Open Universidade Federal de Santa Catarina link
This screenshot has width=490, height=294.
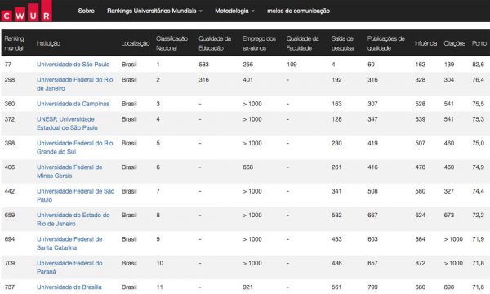[69, 243]
